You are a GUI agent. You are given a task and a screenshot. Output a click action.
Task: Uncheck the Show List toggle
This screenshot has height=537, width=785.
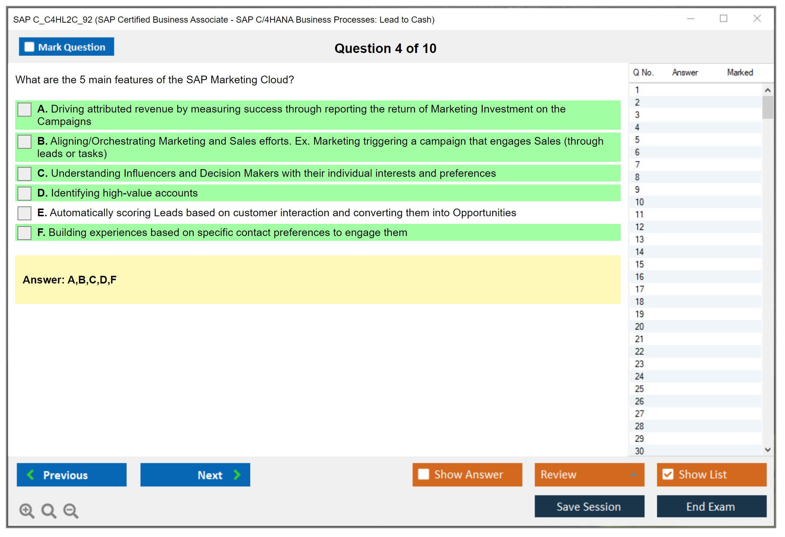pos(668,474)
